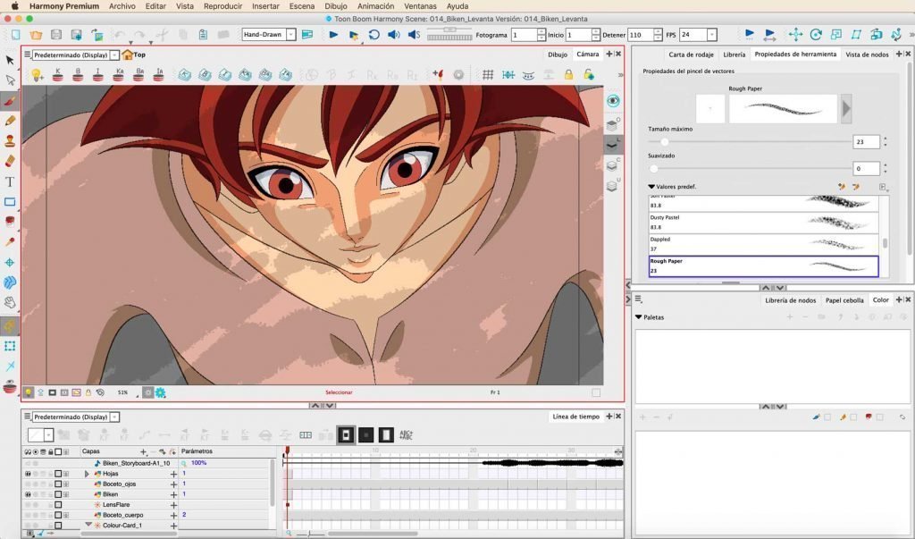
Task: Toggle color checkbox for Hojas layer
Action: [x=58, y=474]
